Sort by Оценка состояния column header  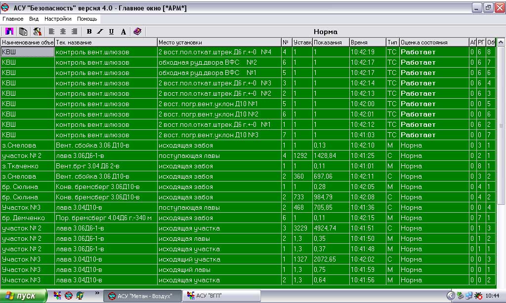coord(433,42)
